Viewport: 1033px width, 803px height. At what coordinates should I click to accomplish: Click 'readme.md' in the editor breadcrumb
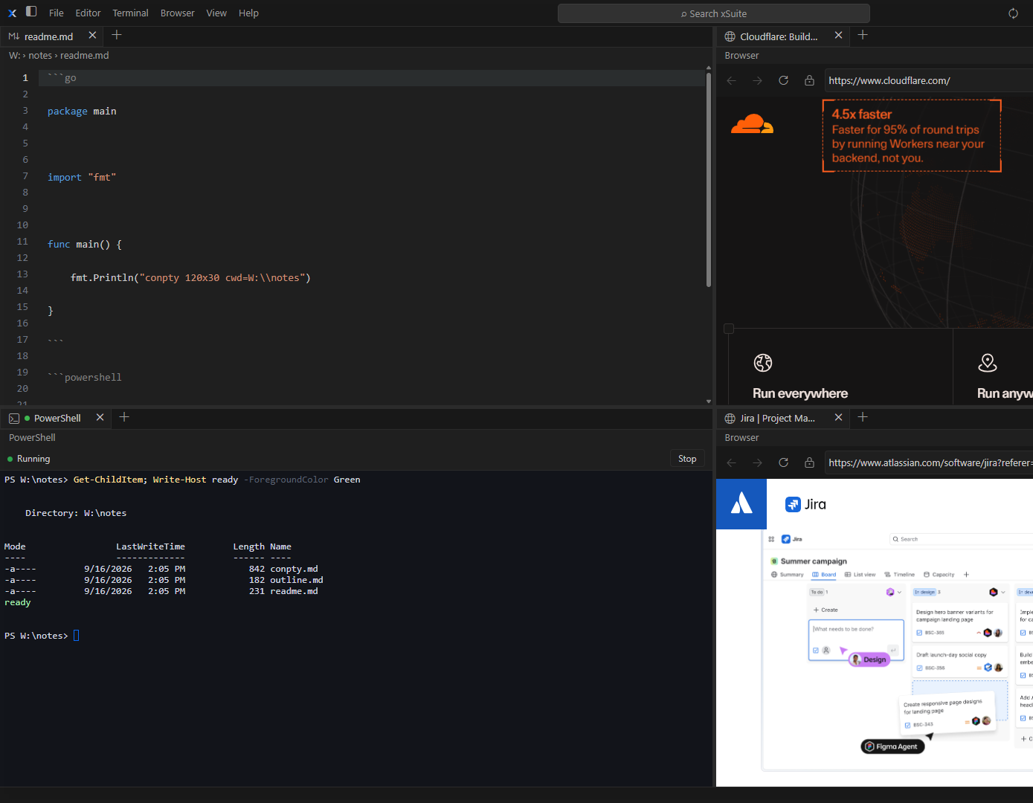[x=84, y=56]
